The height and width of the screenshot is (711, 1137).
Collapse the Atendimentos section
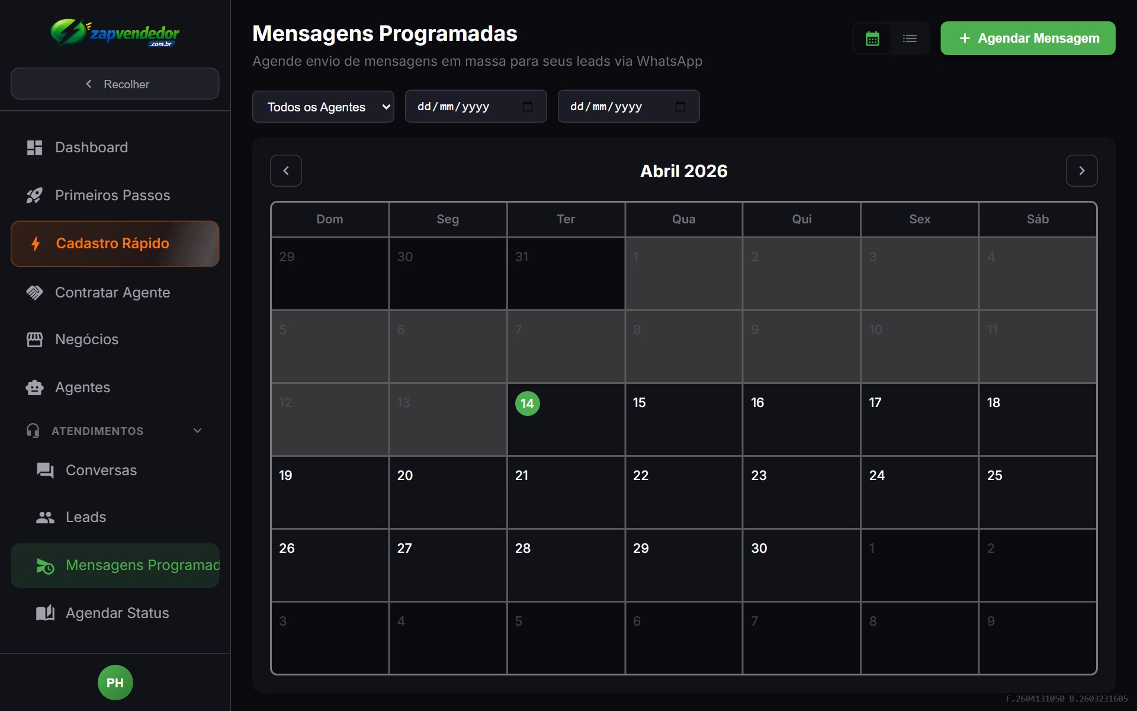click(x=197, y=431)
